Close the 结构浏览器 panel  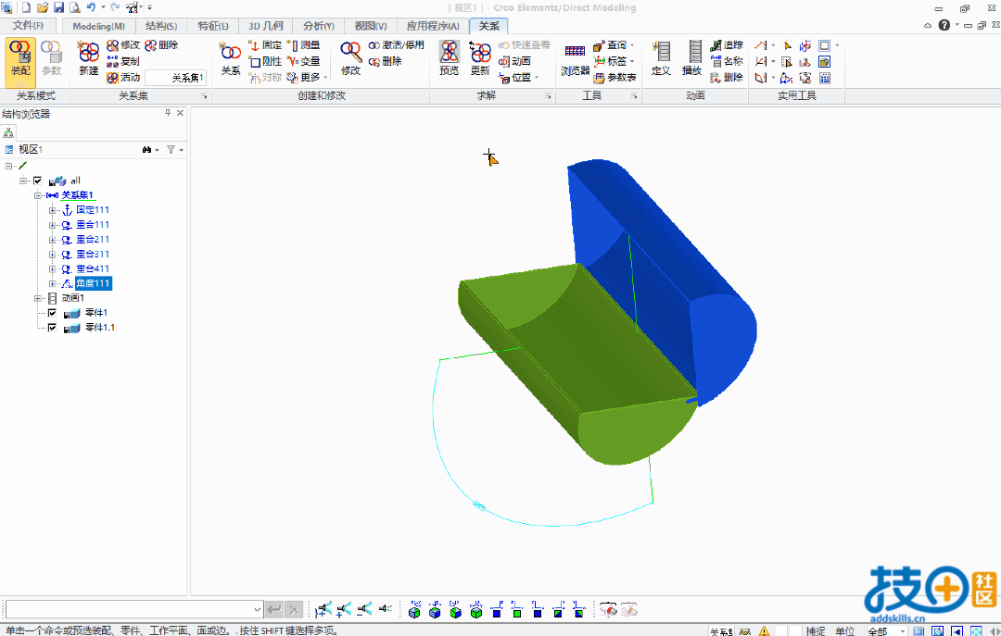point(180,113)
